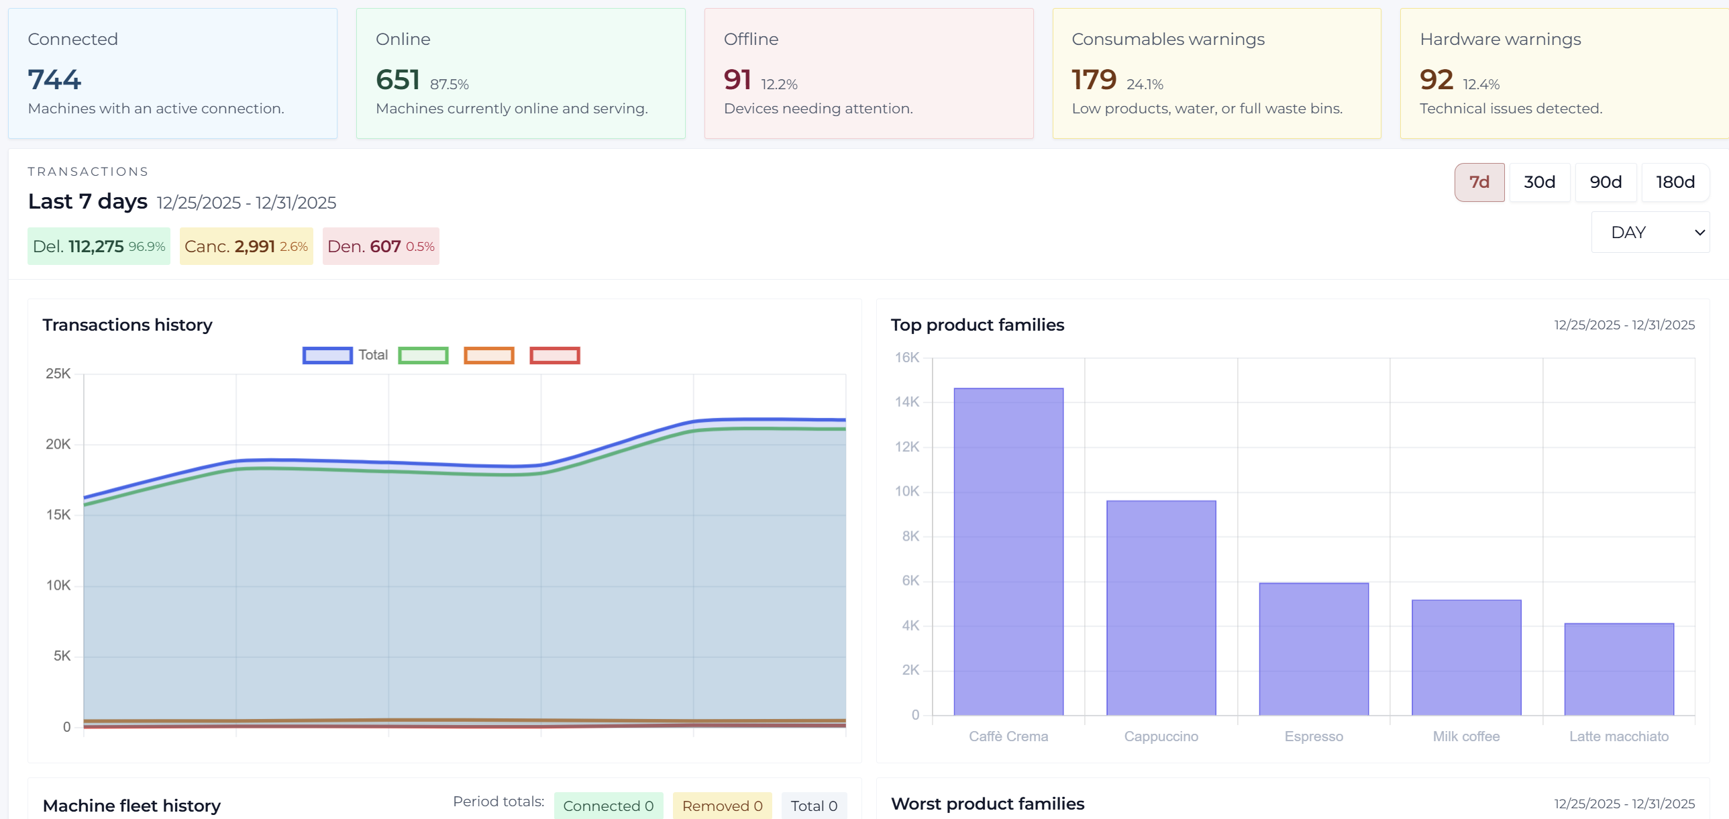Viewport: 1729px width, 819px height.
Task: Open the Hardware warnings card
Action: click(x=1563, y=74)
